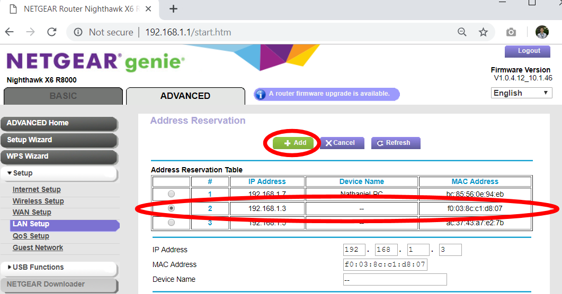Viewport: 562px width, 294px height.
Task: Bookmark this page with the star icon
Action: [x=483, y=32]
